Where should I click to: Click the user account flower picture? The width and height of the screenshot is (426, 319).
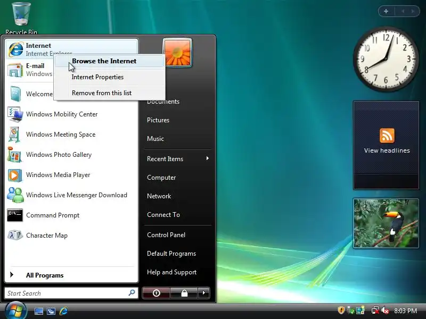click(177, 53)
